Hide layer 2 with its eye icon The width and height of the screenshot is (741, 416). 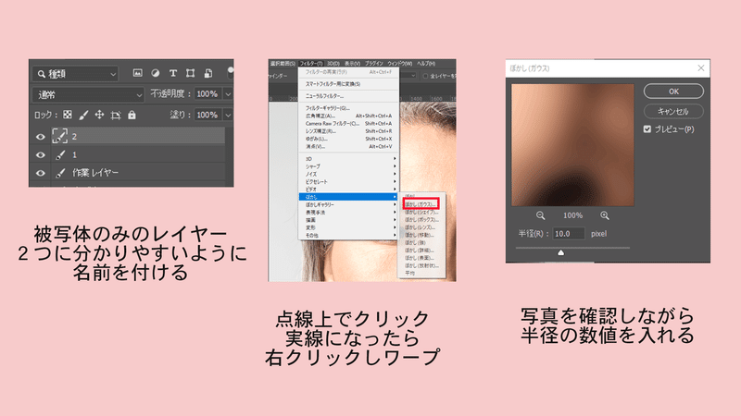pos(41,137)
